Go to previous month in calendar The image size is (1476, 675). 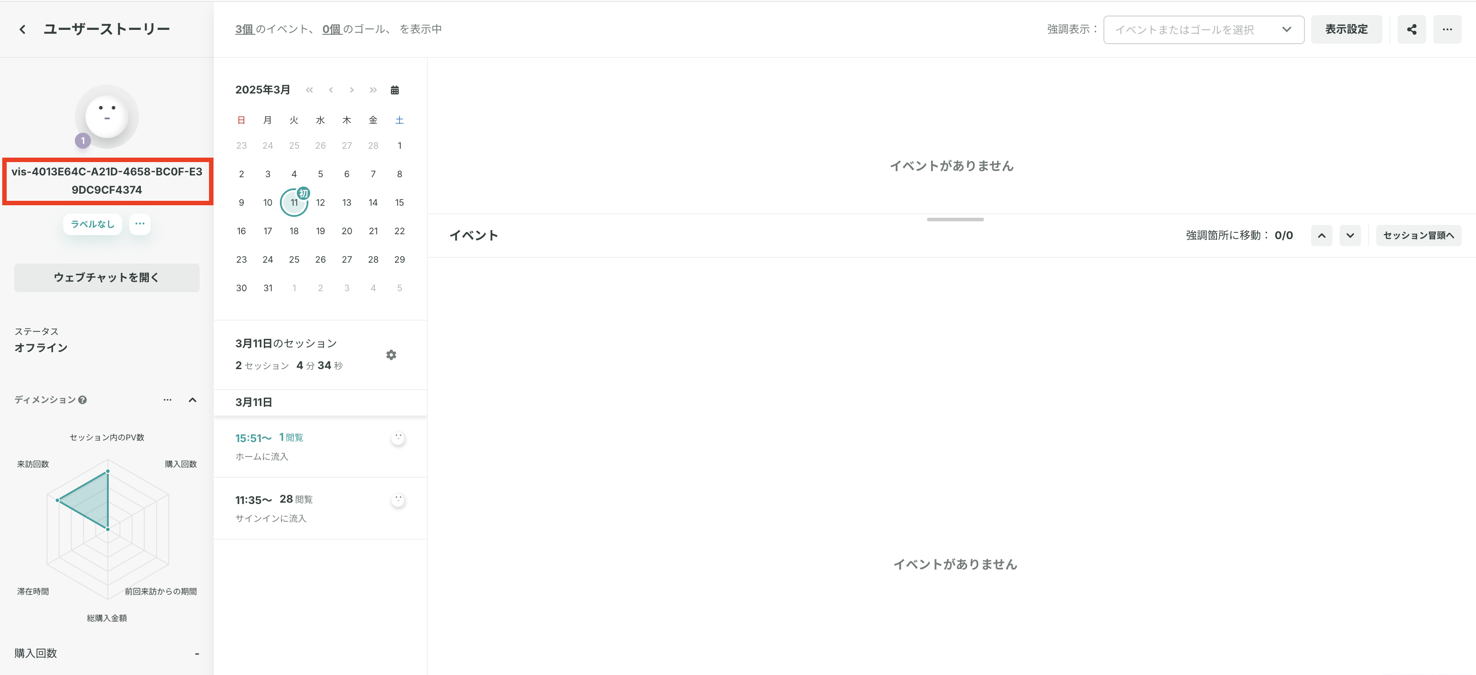point(331,90)
